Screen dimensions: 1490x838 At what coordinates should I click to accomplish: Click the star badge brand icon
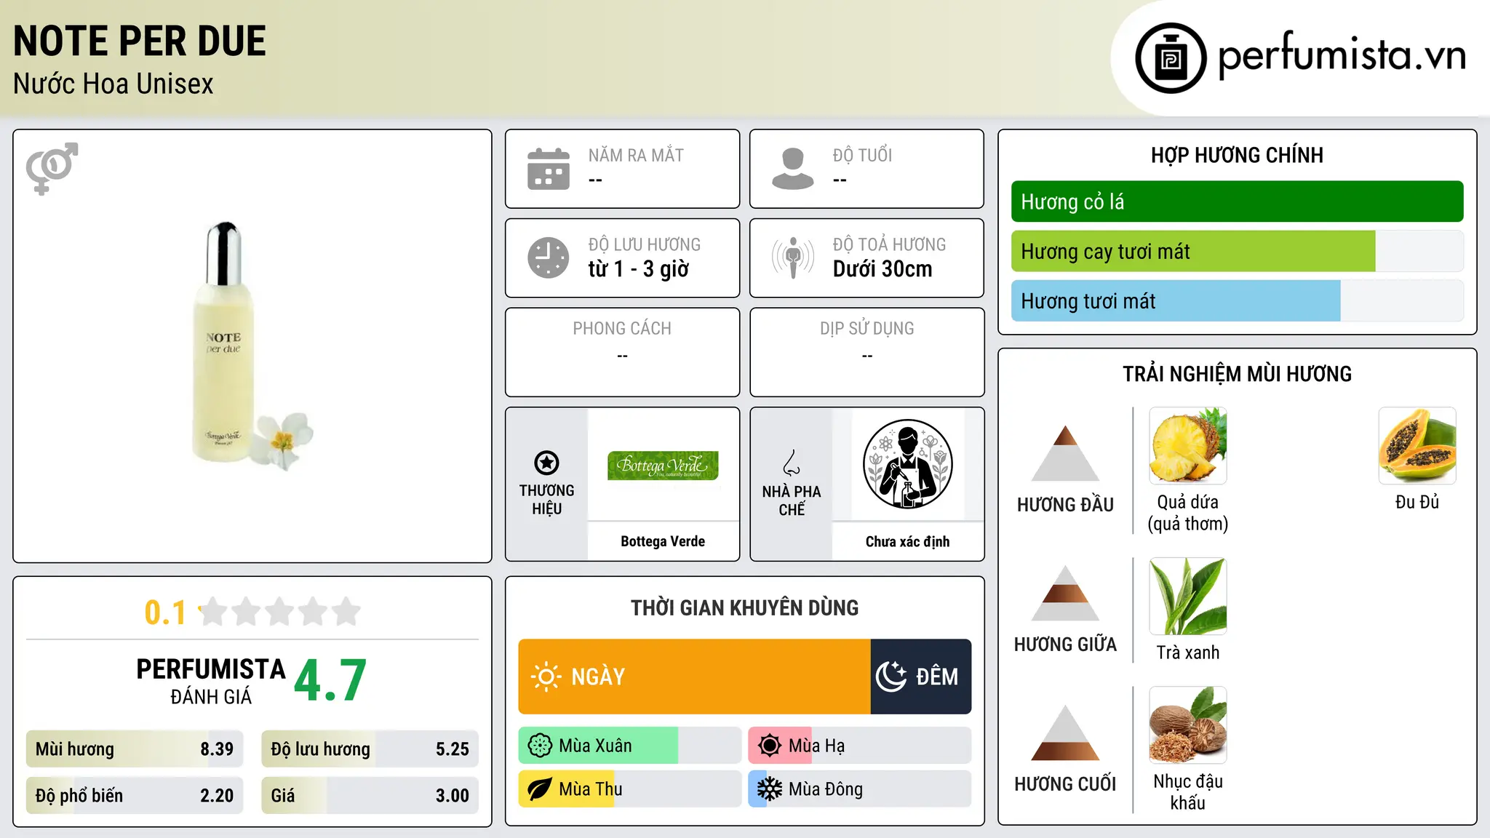coord(546,463)
